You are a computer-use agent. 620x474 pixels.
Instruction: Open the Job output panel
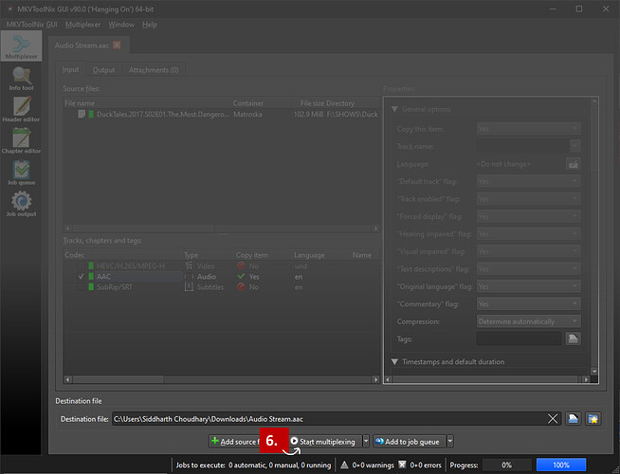(x=21, y=205)
